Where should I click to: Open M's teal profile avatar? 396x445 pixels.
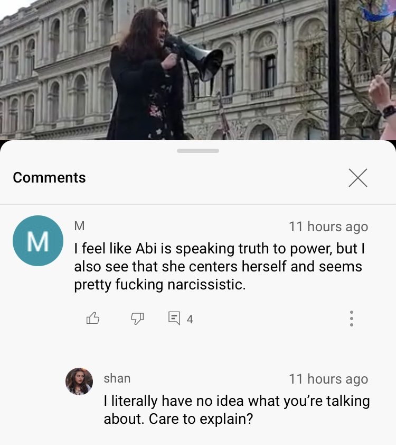point(38,241)
